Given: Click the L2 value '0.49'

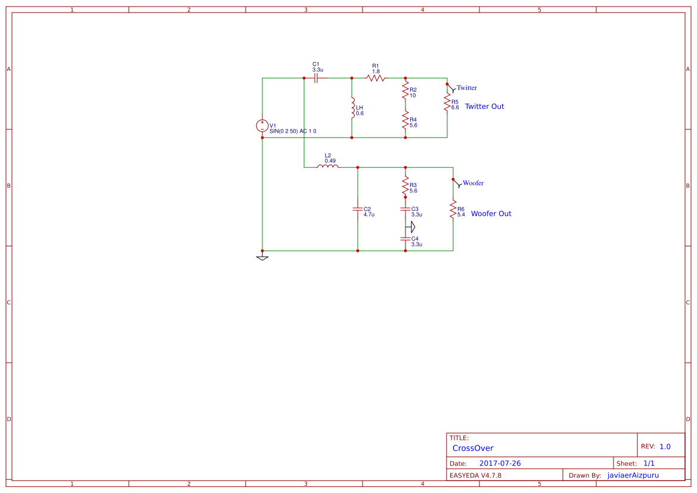Looking at the screenshot, I should pos(330,161).
